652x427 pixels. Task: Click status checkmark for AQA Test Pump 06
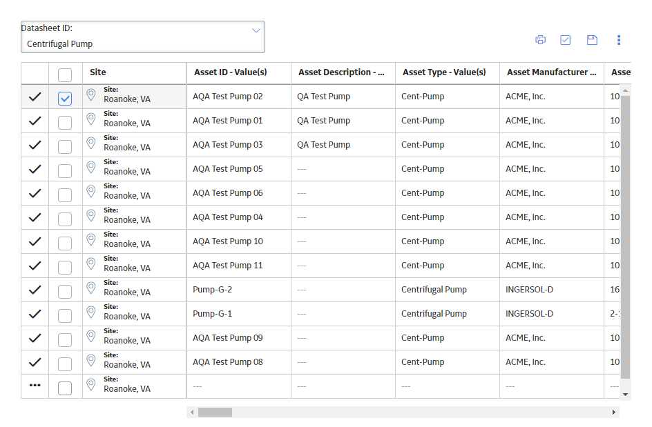coord(35,193)
